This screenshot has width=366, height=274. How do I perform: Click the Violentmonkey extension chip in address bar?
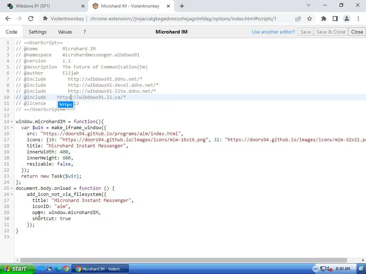click(x=64, y=19)
